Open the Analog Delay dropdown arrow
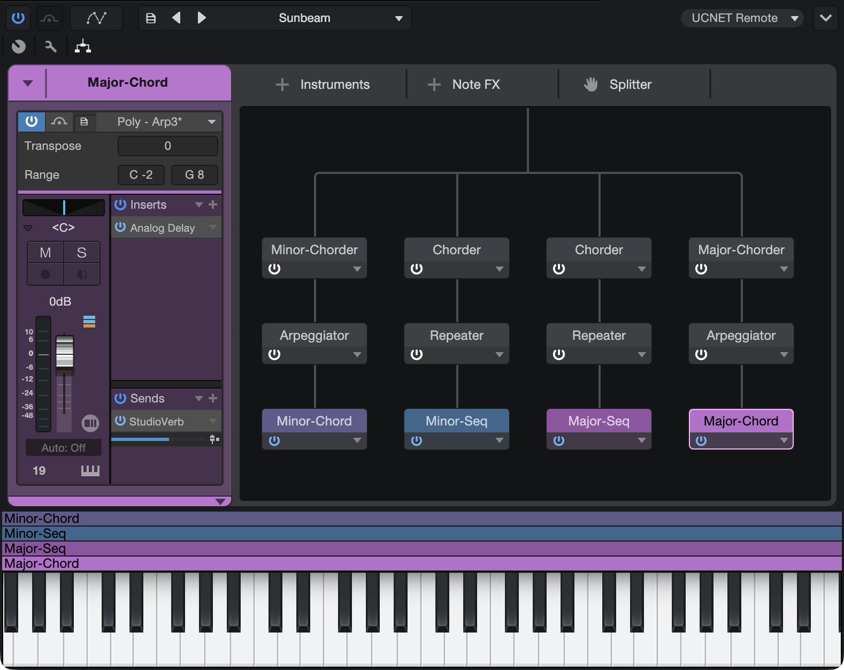Image resolution: width=844 pixels, height=670 pixels. click(213, 227)
